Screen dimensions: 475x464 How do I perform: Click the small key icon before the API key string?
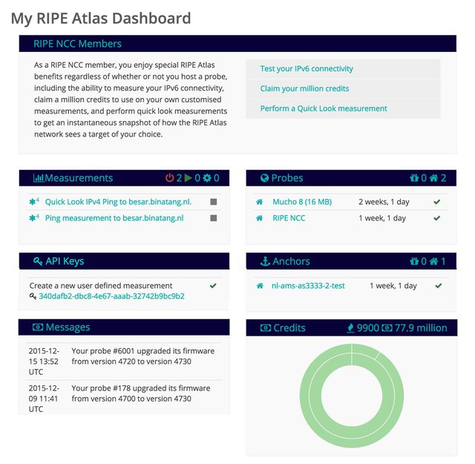click(33, 296)
